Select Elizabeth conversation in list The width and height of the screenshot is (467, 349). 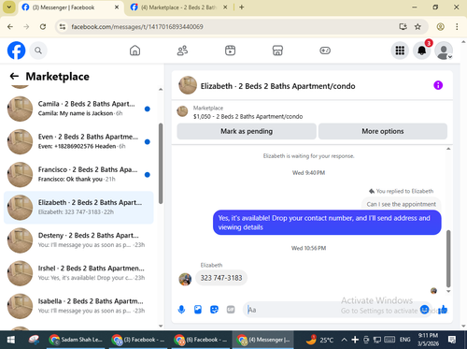tap(78, 208)
